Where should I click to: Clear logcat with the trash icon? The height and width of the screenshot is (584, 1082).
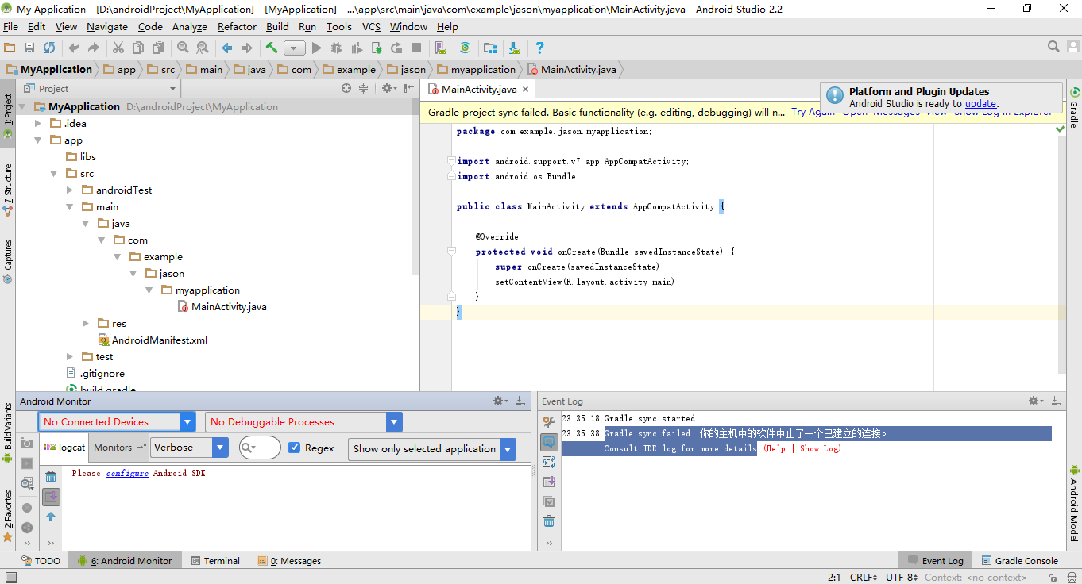point(51,476)
